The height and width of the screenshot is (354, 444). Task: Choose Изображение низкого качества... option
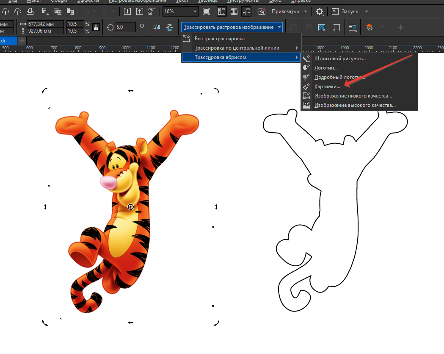pos(359,96)
